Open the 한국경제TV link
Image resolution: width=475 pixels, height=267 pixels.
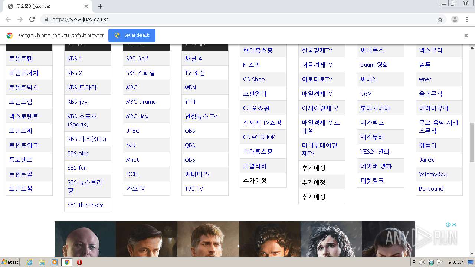(x=317, y=50)
